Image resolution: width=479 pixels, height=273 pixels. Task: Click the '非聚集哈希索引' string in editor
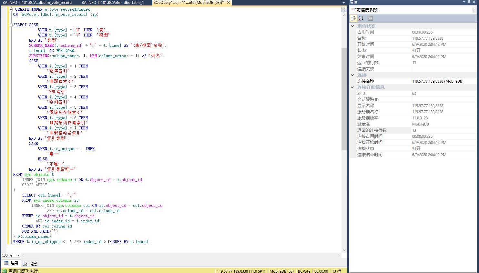65,133
